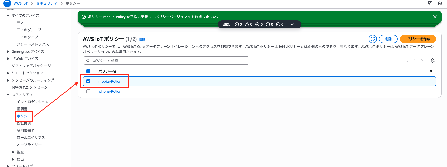
Task: Collapse the すべてのデバイス section
Action: [8, 16]
